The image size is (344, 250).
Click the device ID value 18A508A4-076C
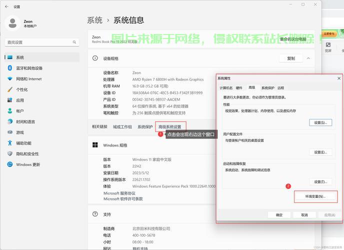[x=167, y=93]
